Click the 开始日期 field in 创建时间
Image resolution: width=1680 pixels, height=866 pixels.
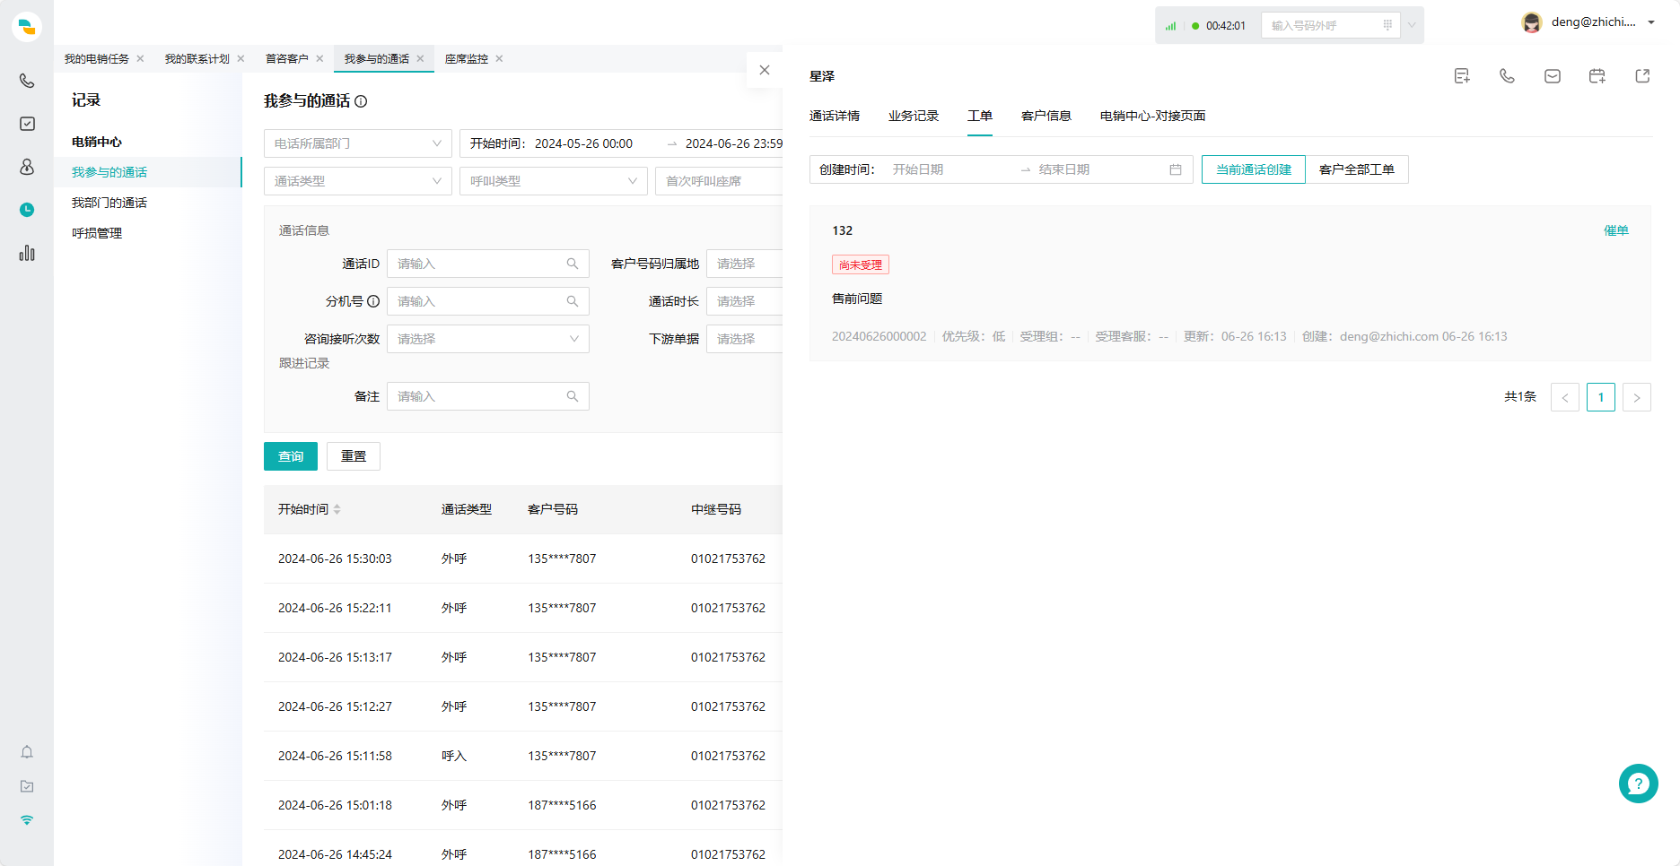(x=951, y=169)
